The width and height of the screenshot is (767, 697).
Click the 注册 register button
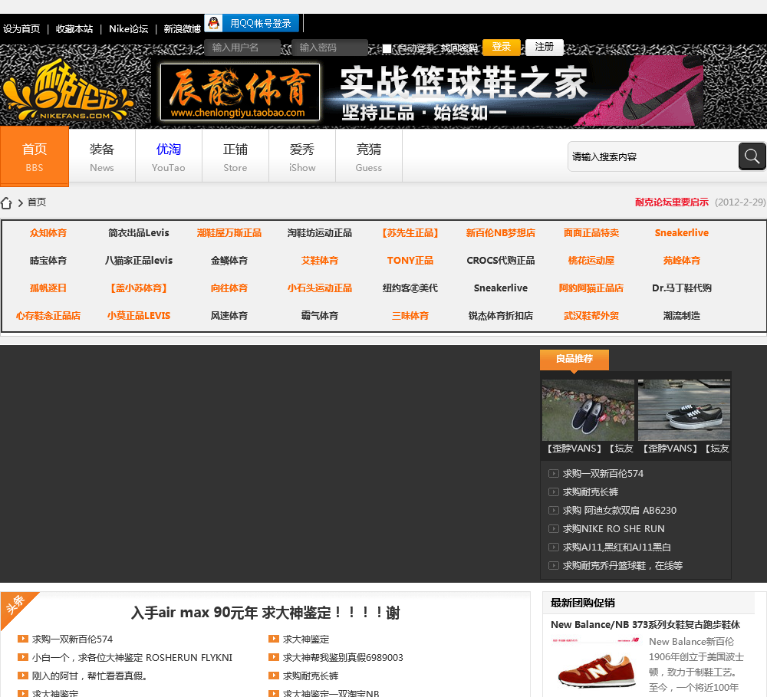tap(545, 47)
